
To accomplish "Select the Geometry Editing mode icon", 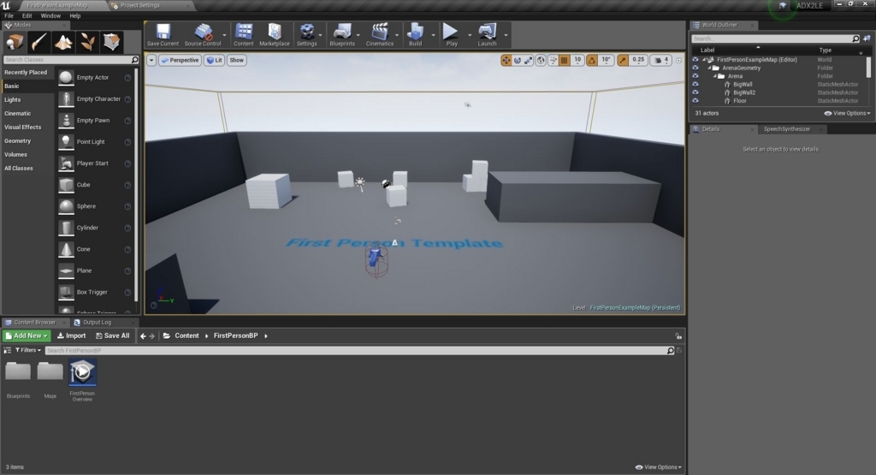I will [111, 42].
